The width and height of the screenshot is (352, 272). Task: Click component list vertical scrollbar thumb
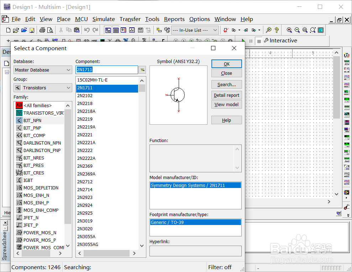click(x=142, y=88)
